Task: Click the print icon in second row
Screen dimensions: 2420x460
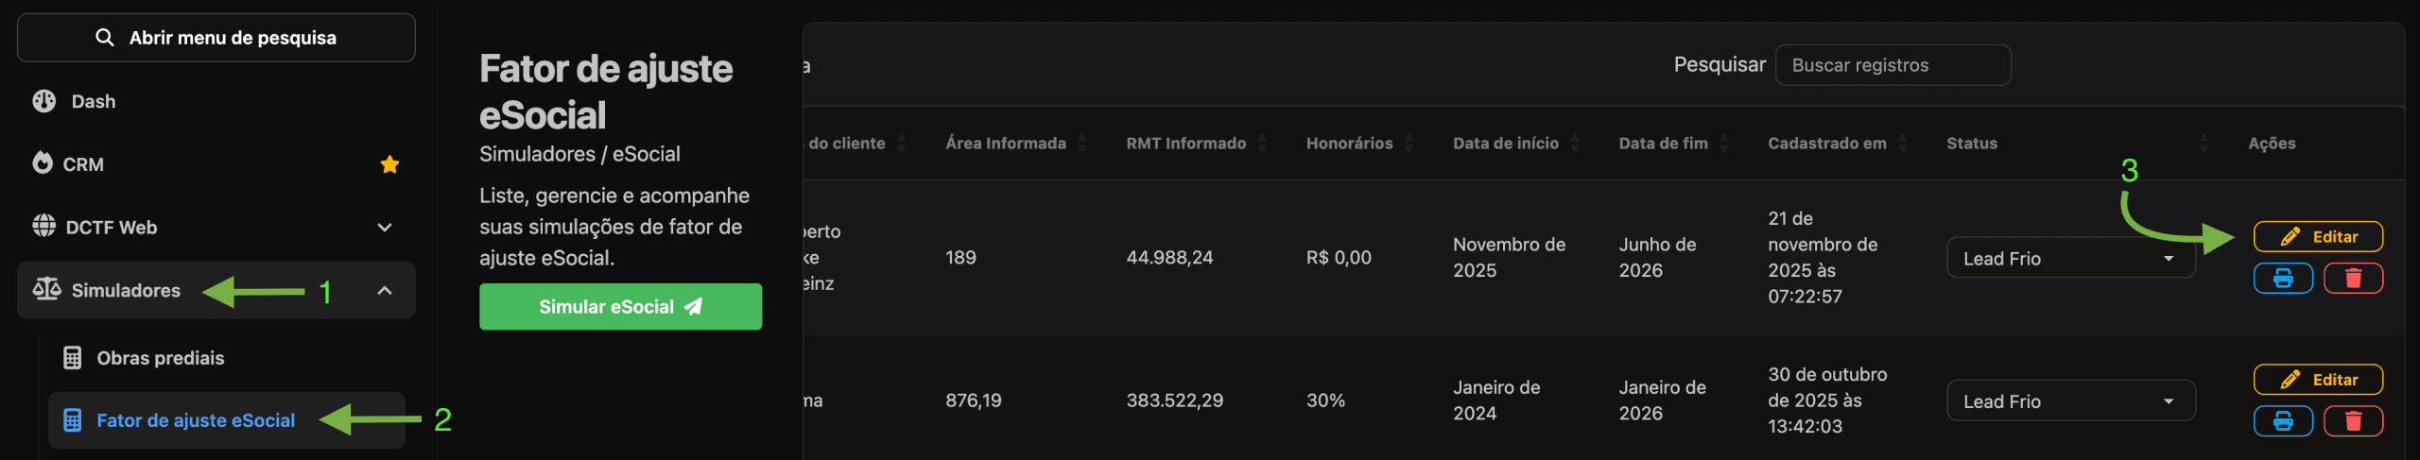Action: (x=2282, y=421)
